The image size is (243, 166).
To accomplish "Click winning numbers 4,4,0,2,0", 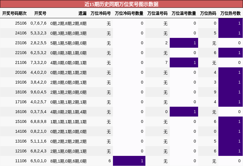I will [39, 72].
